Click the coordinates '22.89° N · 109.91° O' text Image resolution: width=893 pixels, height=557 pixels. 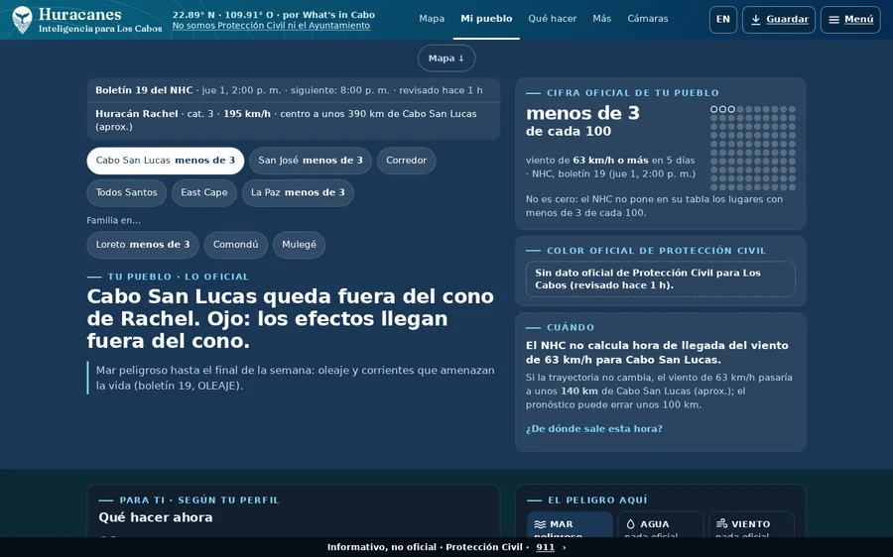(x=223, y=15)
